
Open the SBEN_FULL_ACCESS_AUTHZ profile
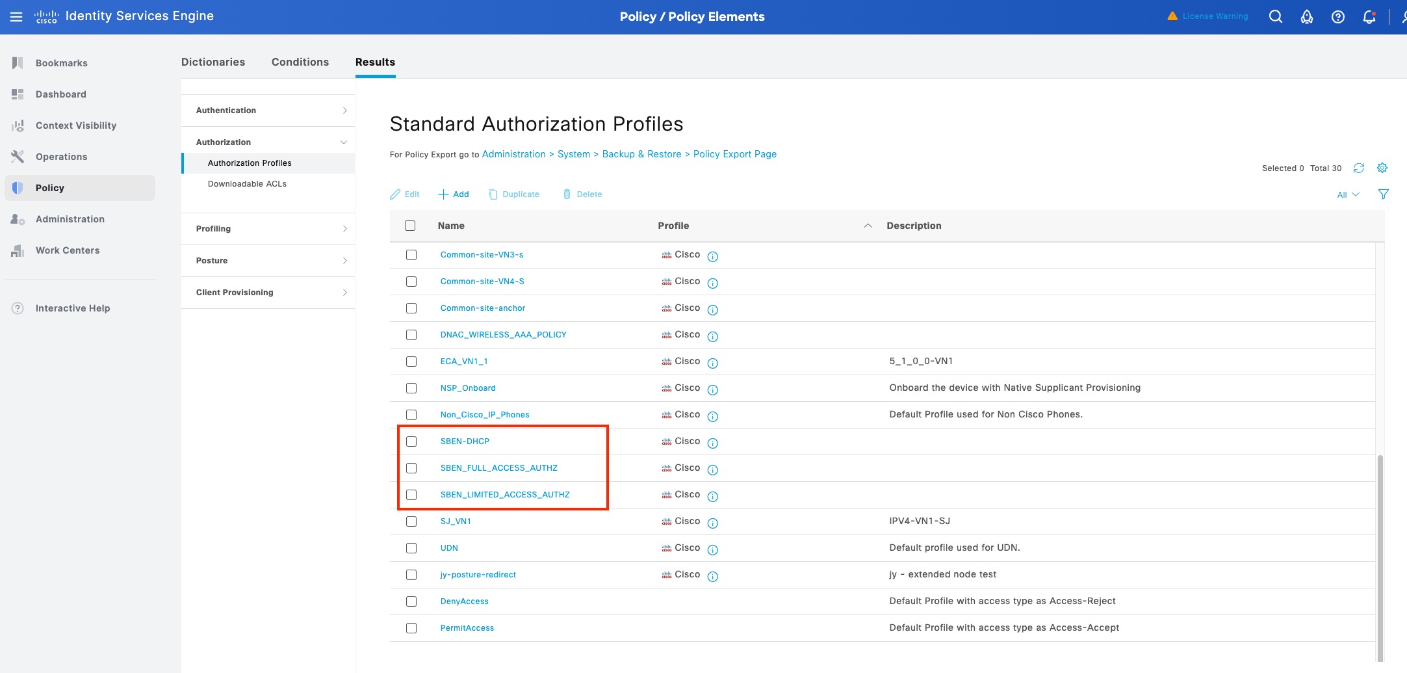[x=499, y=468]
